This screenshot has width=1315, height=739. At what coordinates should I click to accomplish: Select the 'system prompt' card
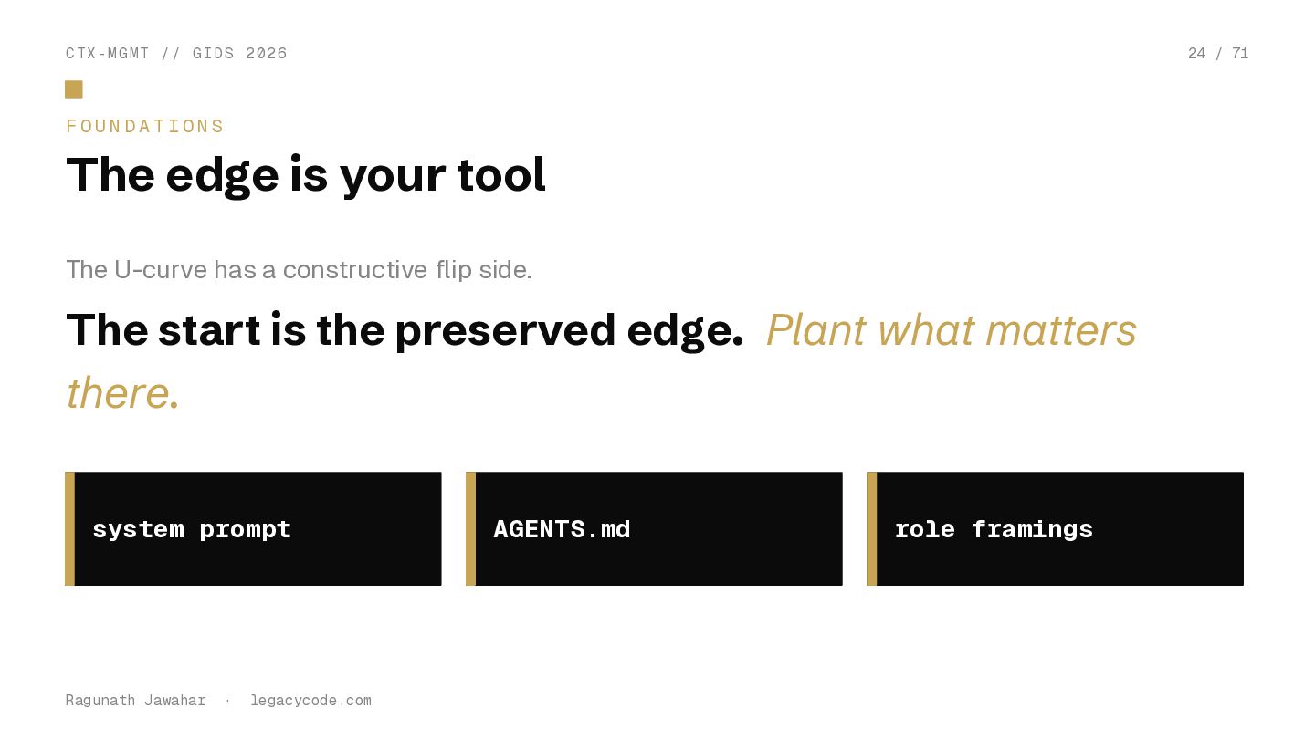pos(258,529)
